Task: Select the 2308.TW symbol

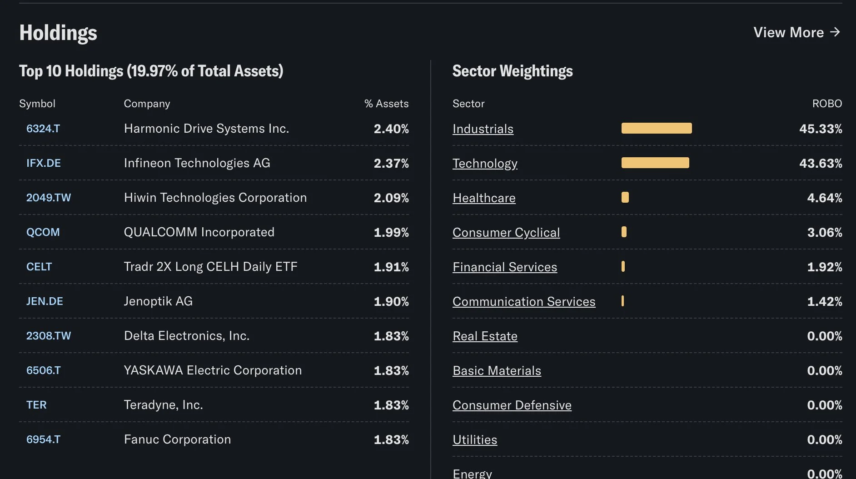Action: click(x=49, y=336)
